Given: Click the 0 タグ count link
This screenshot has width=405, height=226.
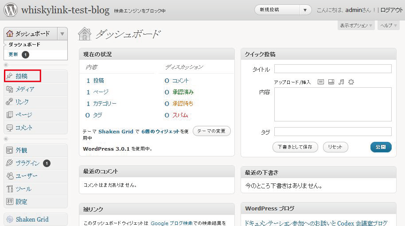Looking at the screenshot, I should click(x=94, y=115).
